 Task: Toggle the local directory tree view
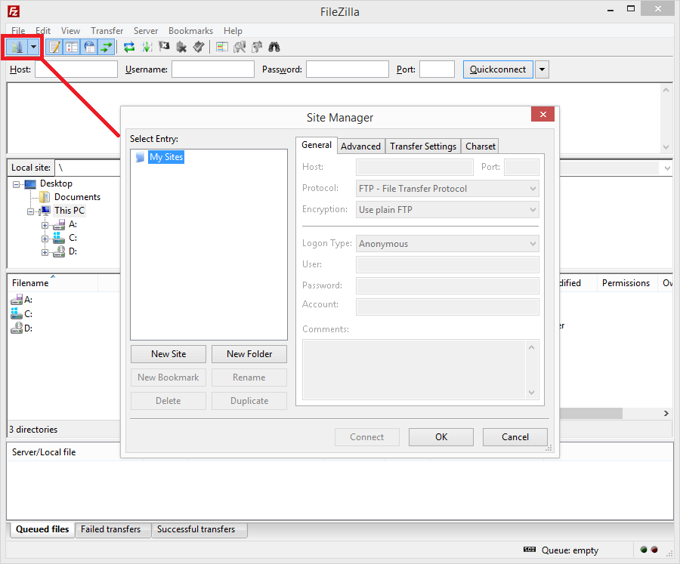point(72,47)
